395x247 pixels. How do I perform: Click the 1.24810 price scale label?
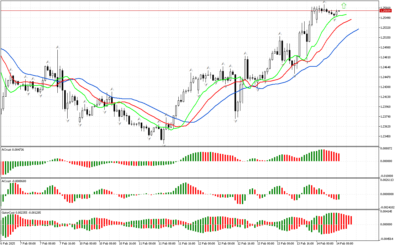coord(386,57)
